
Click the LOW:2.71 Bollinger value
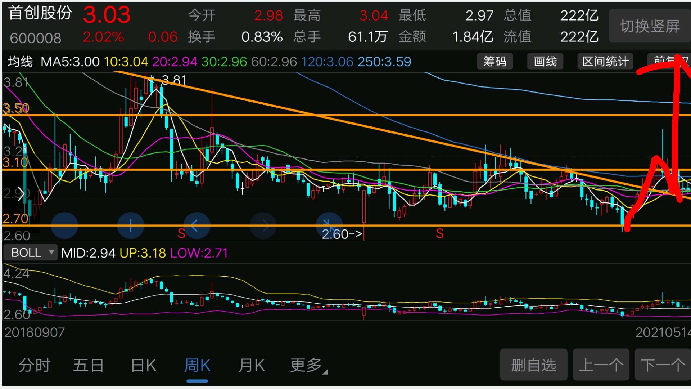[x=199, y=253]
